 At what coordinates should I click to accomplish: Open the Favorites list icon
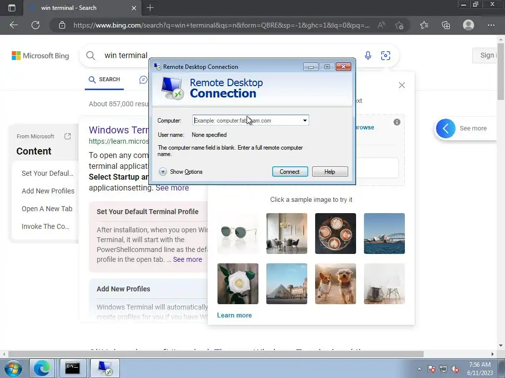point(424,25)
